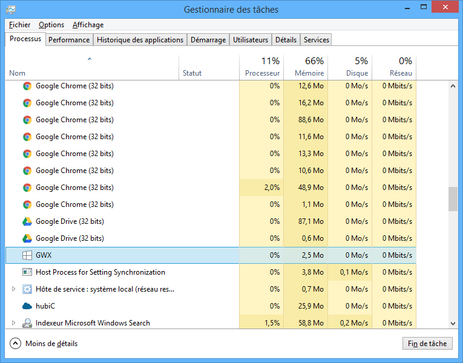
Task: Switch to the Performance tab
Action: point(69,40)
